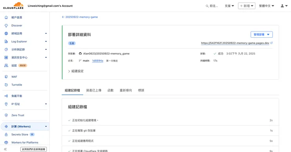Expand the IP 位址 sidebar section
This screenshot has width=291, height=152.
pyautogui.click(x=46, y=104)
